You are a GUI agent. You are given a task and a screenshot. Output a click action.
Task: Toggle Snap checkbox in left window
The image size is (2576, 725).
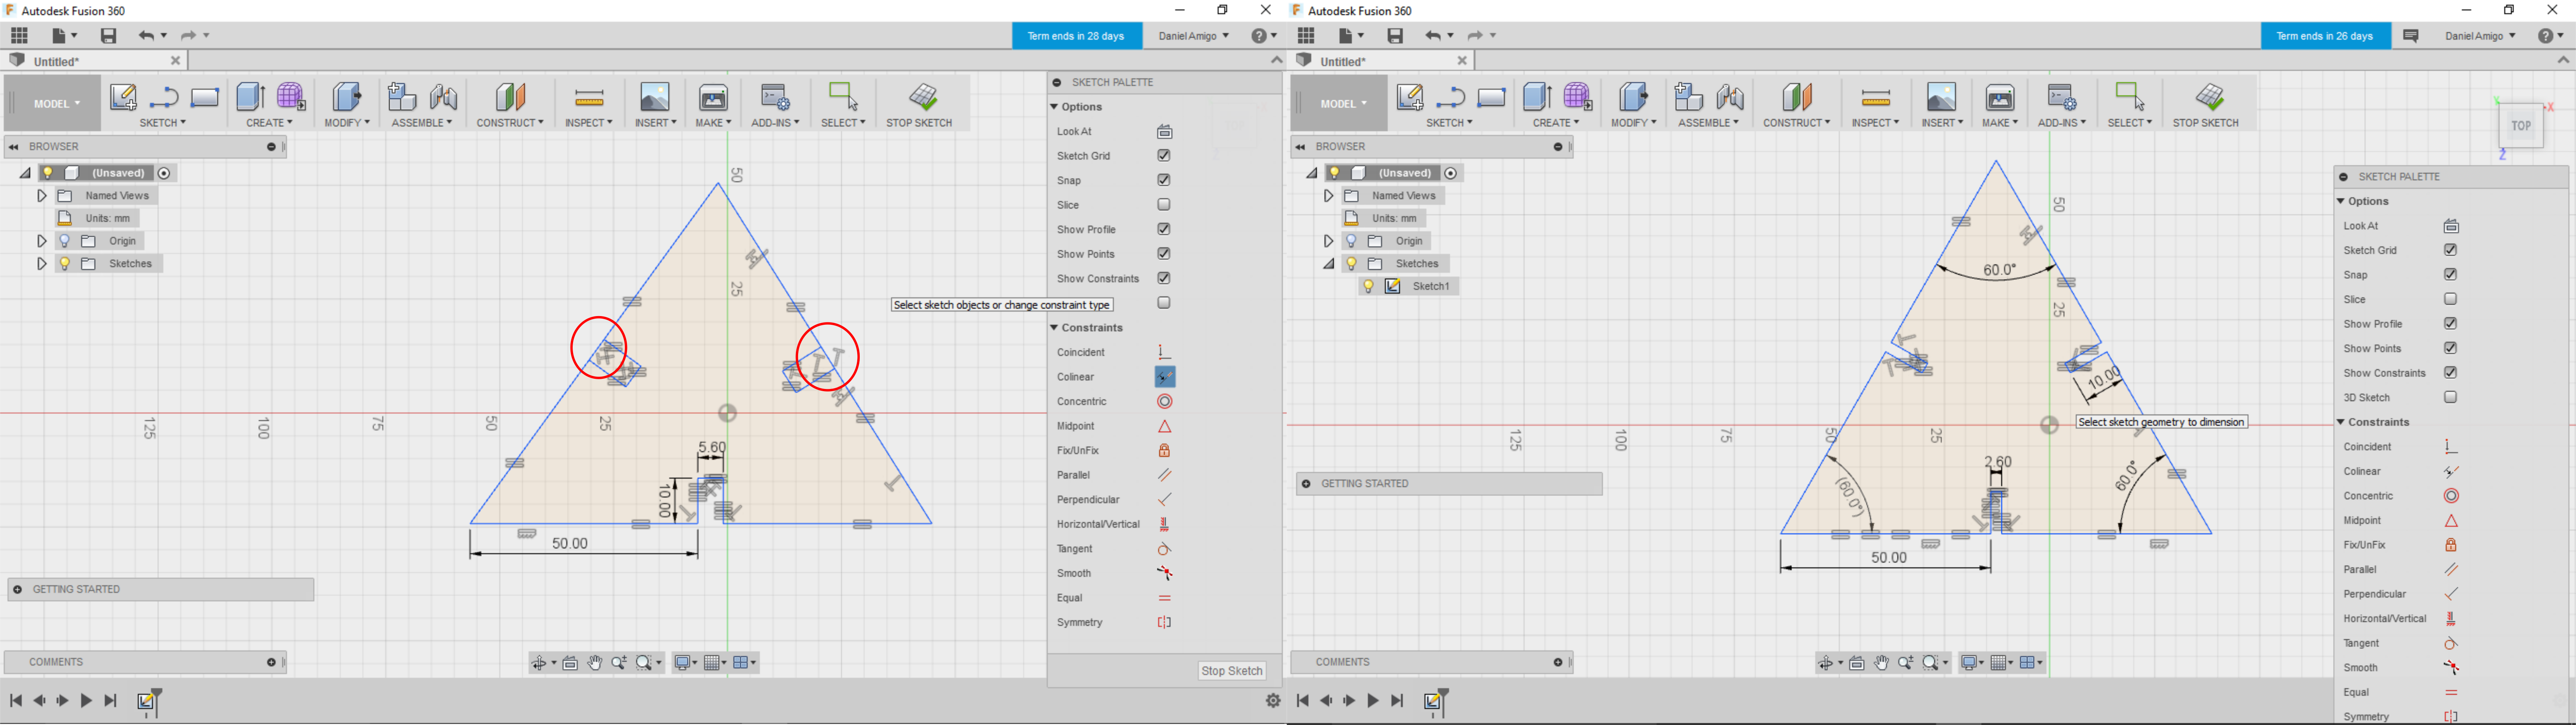(1164, 180)
